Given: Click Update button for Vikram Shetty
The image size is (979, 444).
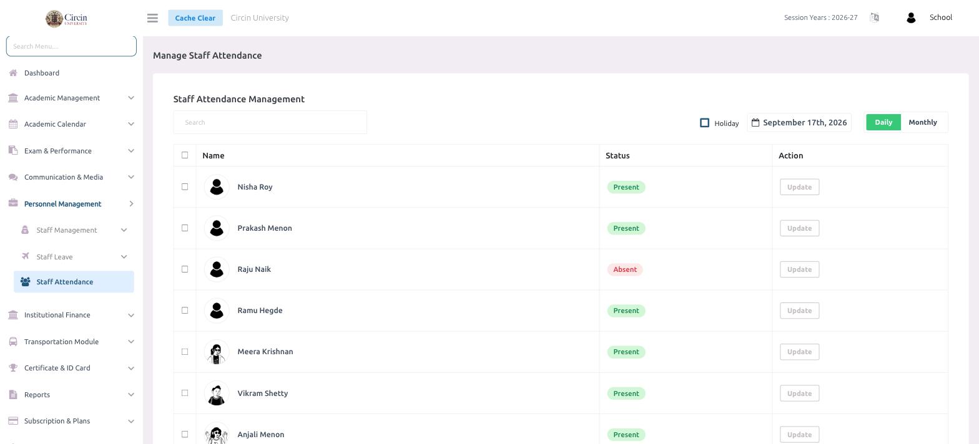Looking at the screenshot, I should tap(799, 393).
